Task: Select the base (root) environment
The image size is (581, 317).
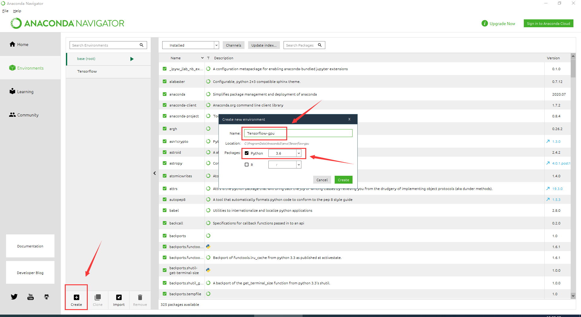Action: tap(108, 59)
